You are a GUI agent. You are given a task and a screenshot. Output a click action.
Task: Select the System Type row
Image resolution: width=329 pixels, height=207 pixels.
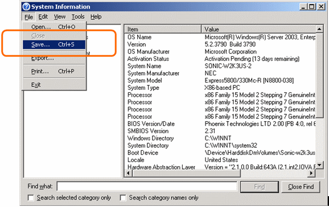click(220, 88)
